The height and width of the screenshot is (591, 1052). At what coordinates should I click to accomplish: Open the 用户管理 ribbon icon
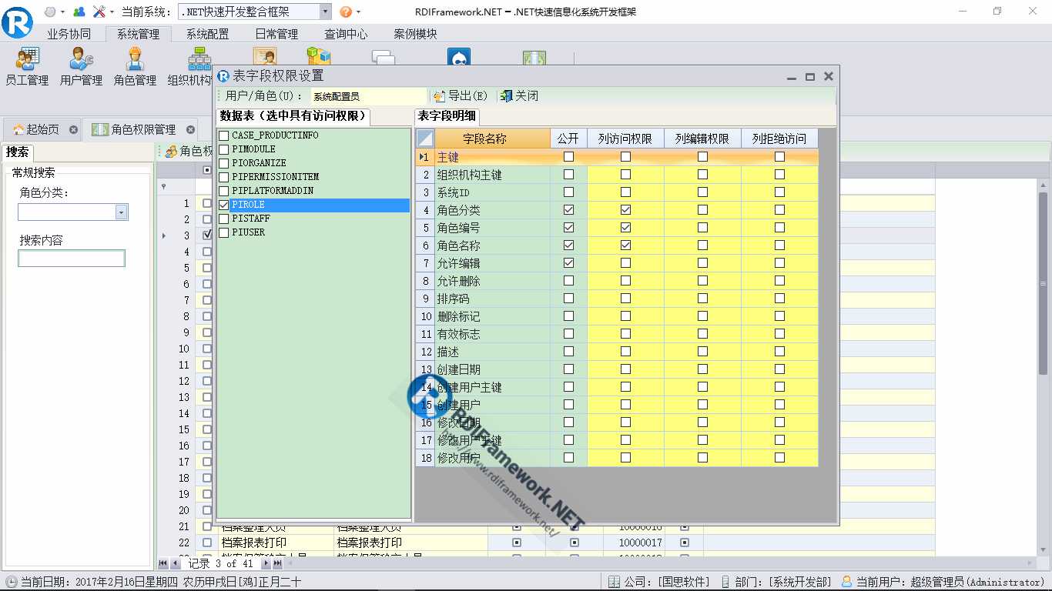click(x=81, y=66)
